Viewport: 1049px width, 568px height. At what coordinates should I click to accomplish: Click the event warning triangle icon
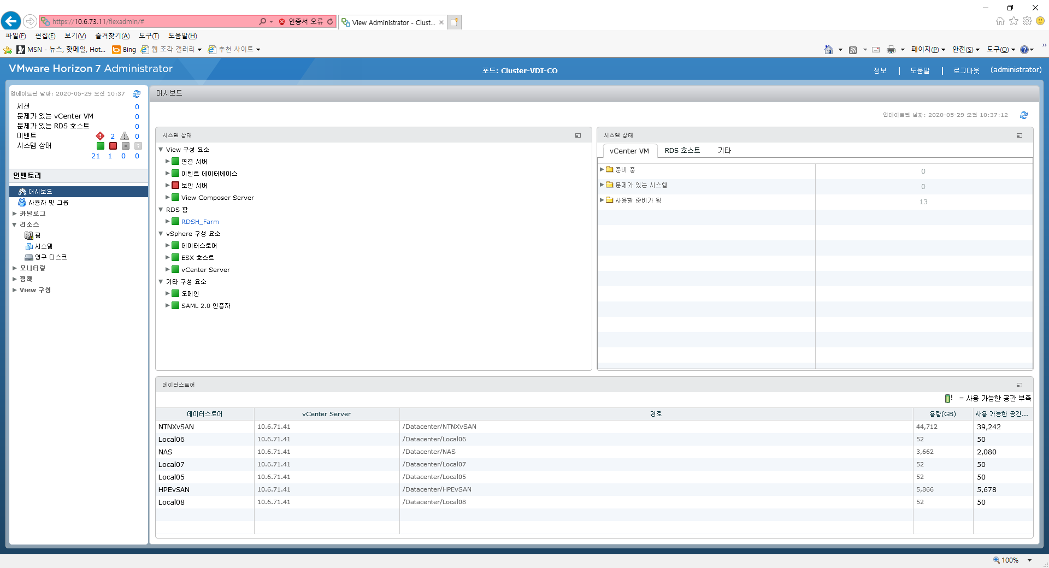coord(125,136)
